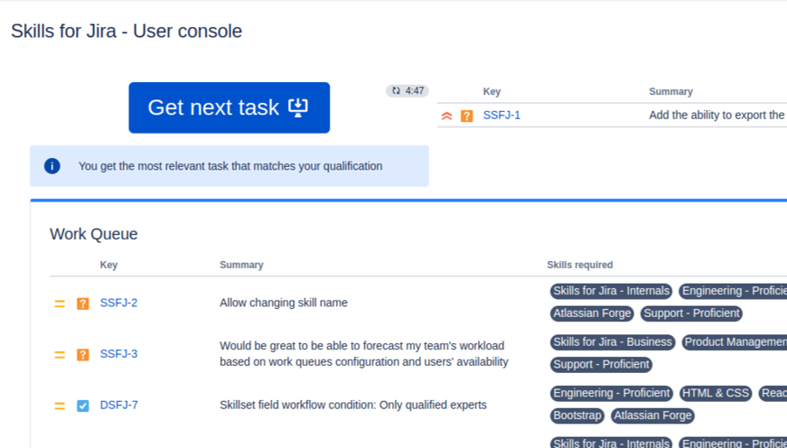Click the Atlassian Forge tag on DSFJ-7 row
Image resolution: width=787 pixels, height=448 pixels.
point(652,415)
